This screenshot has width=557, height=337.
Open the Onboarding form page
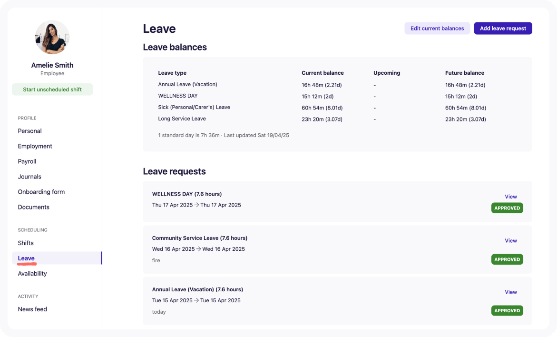click(x=41, y=192)
